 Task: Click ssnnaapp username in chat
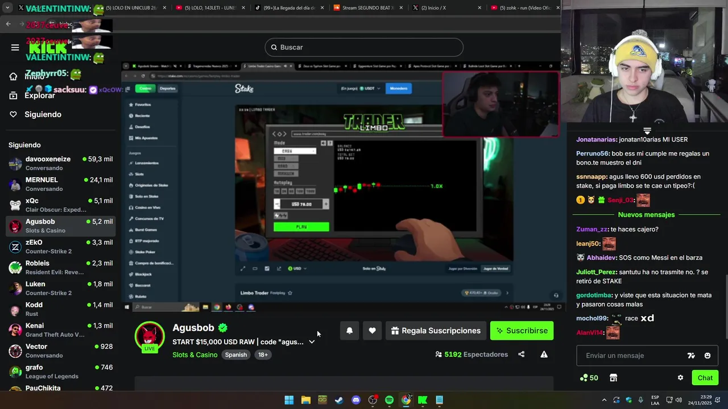pyautogui.click(x=591, y=177)
